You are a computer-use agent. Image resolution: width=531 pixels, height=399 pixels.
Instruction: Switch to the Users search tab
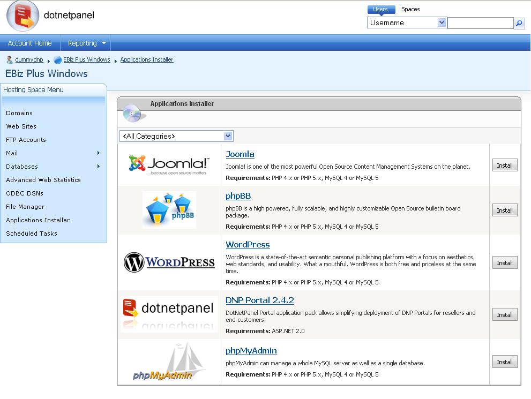(x=380, y=10)
